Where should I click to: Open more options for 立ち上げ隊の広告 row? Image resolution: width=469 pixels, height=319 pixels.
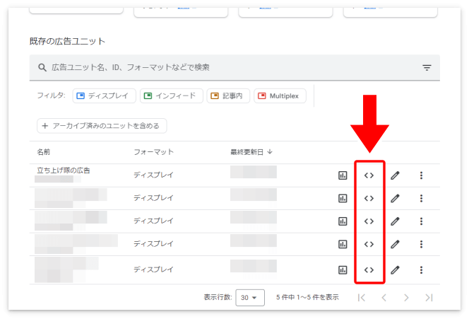tap(421, 175)
